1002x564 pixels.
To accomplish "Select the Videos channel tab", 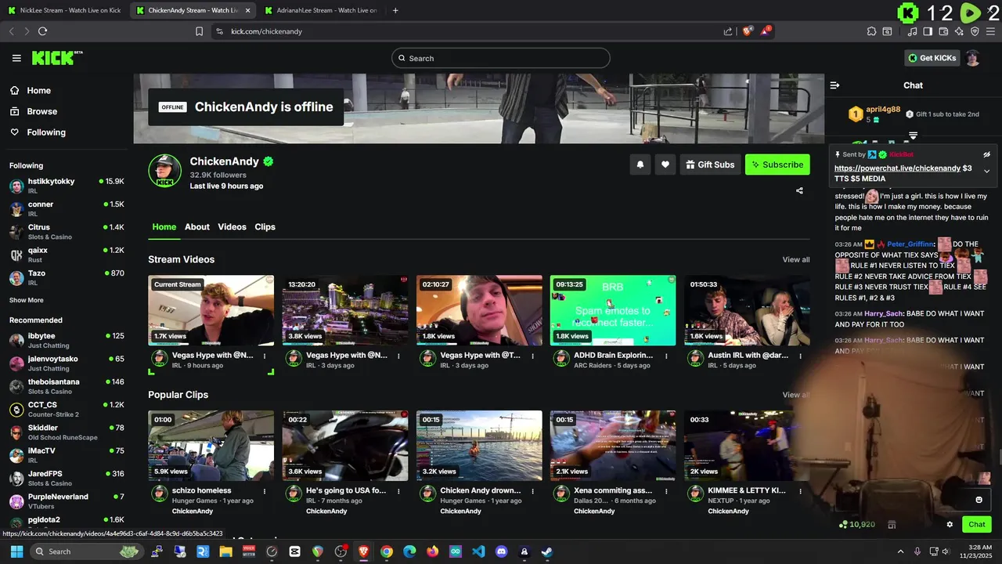I will pyautogui.click(x=232, y=226).
